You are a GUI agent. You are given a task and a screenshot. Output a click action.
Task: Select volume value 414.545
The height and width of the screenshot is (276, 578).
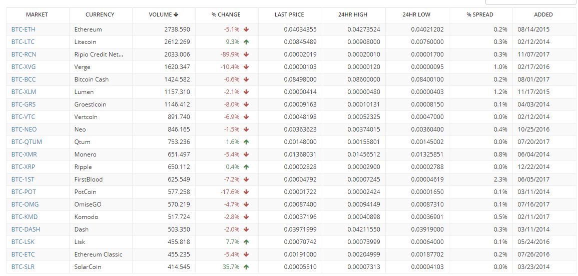coord(179,267)
